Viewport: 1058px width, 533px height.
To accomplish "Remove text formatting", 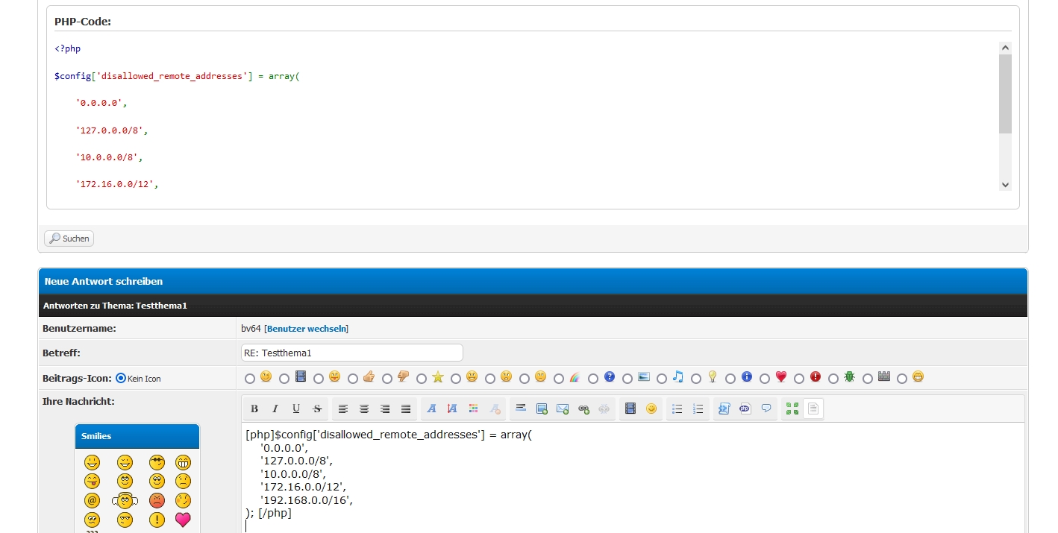I will [x=494, y=409].
